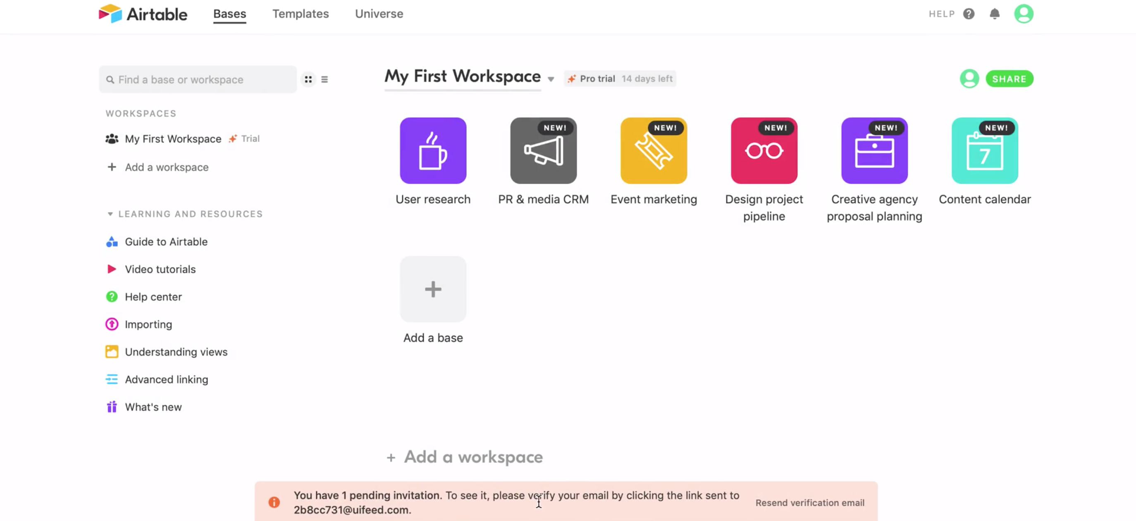
Task: Click the banner info warning icon
Action: [274, 502]
